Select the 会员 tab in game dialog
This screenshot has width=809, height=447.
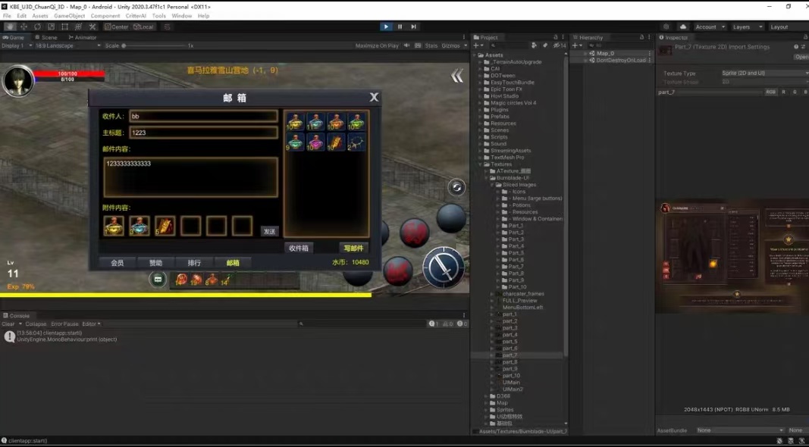[117, 263]
